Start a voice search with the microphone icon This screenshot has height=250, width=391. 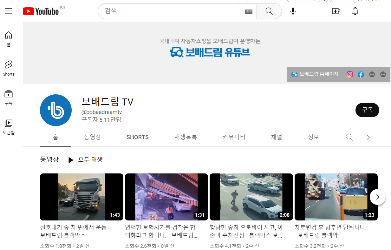click(x=293, y=11)
